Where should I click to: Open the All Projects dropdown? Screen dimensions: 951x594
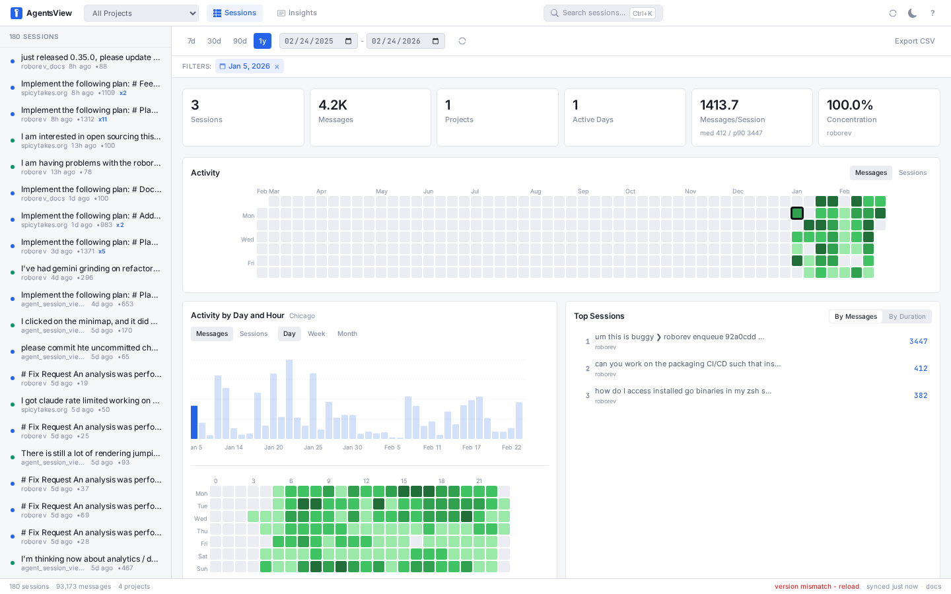tap(141, 13)
